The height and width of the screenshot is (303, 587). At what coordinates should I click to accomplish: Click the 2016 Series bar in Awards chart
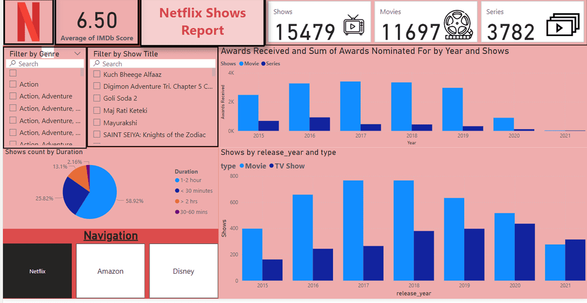(x=320, y=124)
